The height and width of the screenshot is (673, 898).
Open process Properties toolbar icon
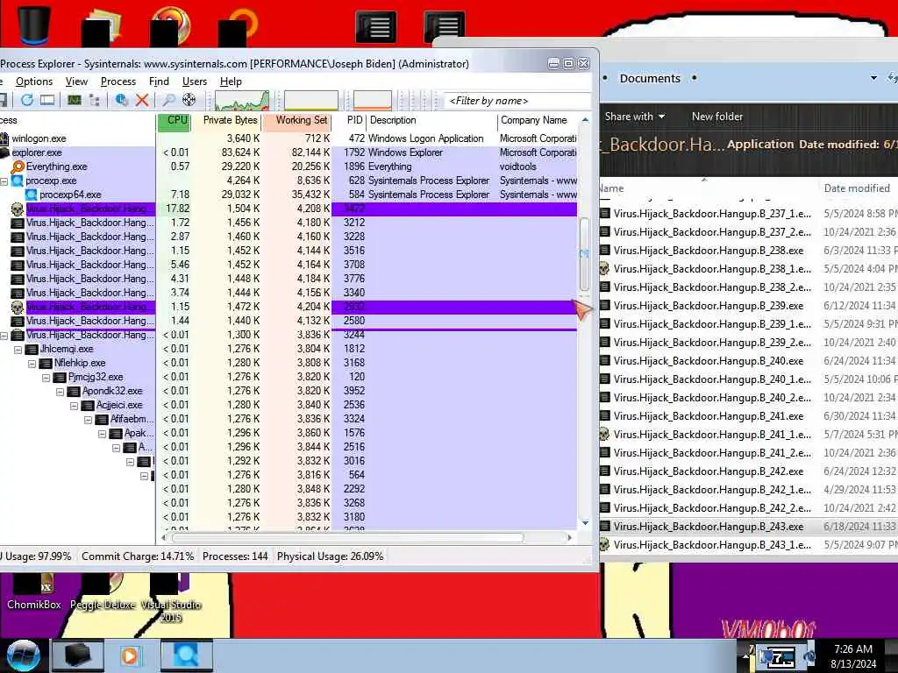[121, 100]
